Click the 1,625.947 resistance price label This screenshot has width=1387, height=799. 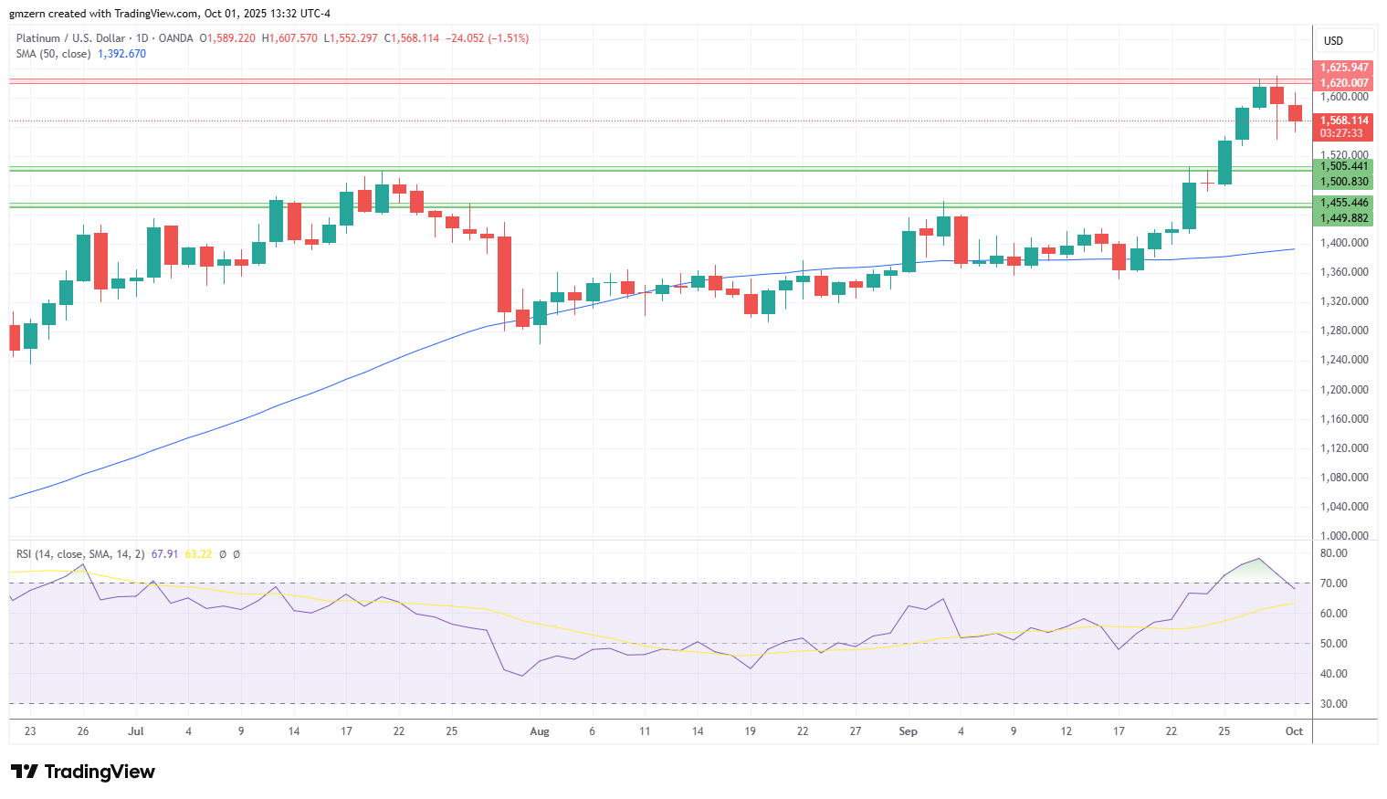(1344, 68)
